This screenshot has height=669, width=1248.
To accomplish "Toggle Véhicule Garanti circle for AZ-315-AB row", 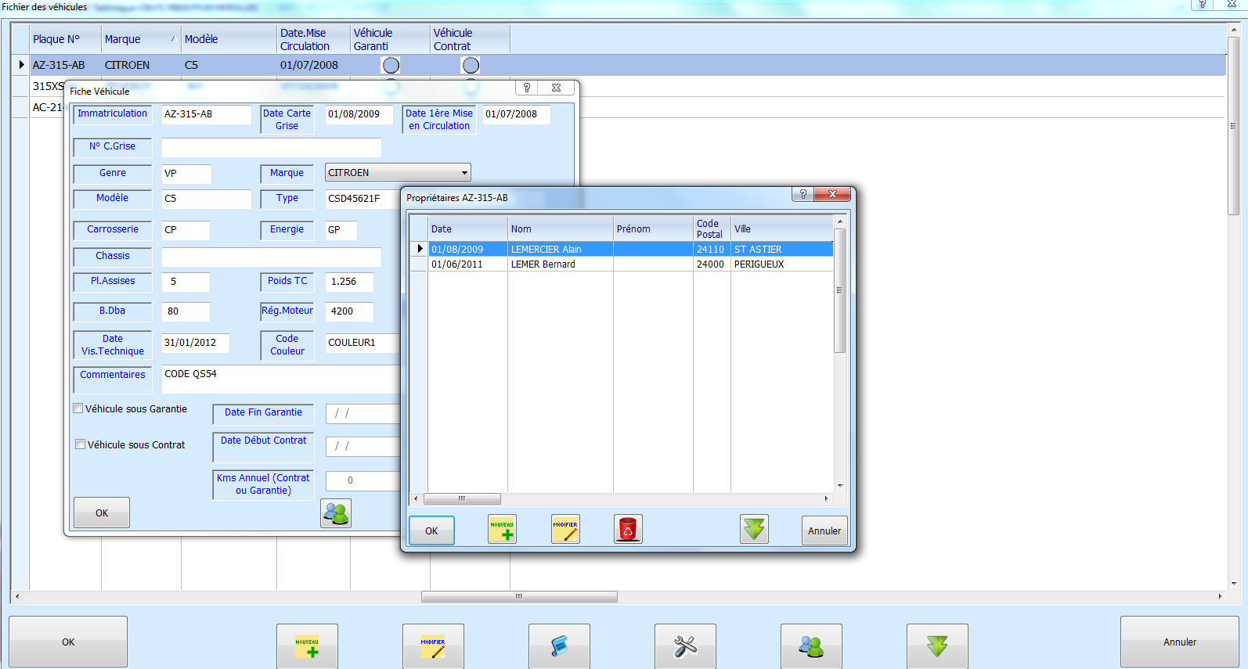I will [391, 65].
